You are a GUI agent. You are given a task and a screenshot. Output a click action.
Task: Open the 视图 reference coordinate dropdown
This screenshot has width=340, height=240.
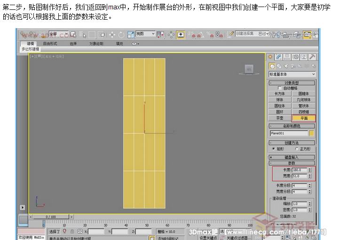145,34
